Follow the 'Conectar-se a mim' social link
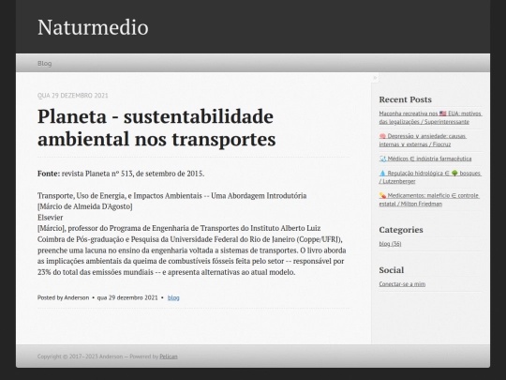Image resolution: width=506 pixels, height=380 pixels. 402,284
